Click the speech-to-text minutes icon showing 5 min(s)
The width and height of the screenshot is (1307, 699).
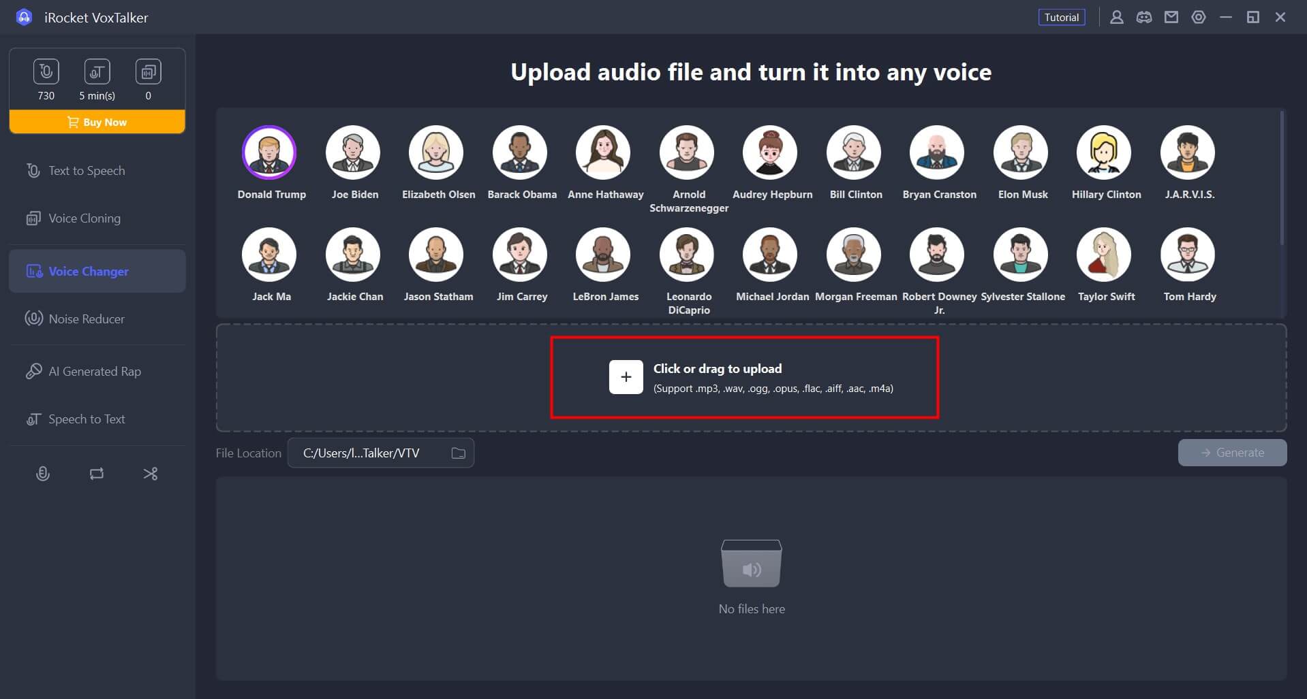(x=97, y=71)
